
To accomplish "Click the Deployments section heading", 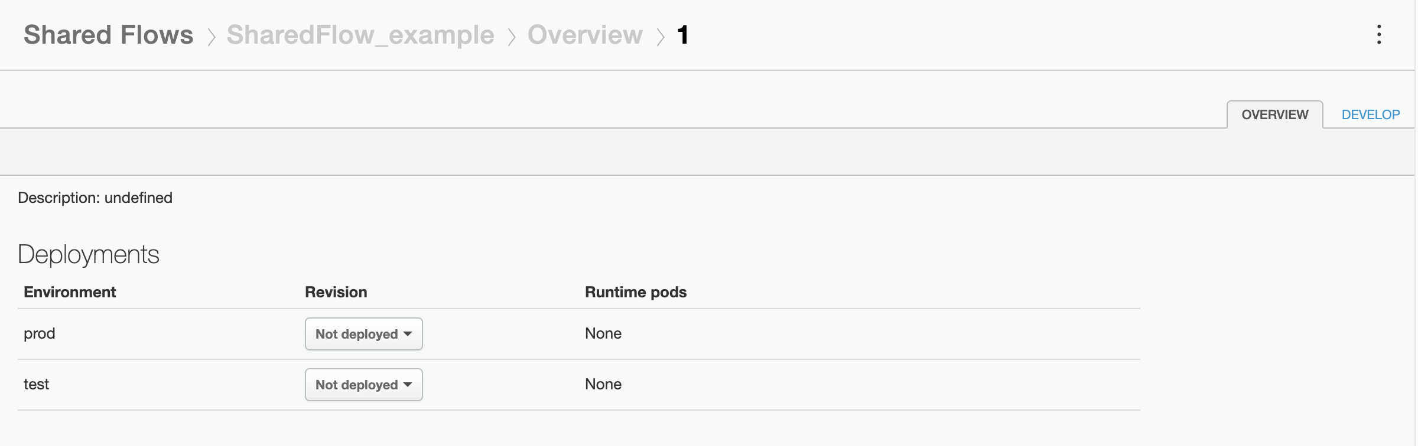I will [x=89, y=254].
